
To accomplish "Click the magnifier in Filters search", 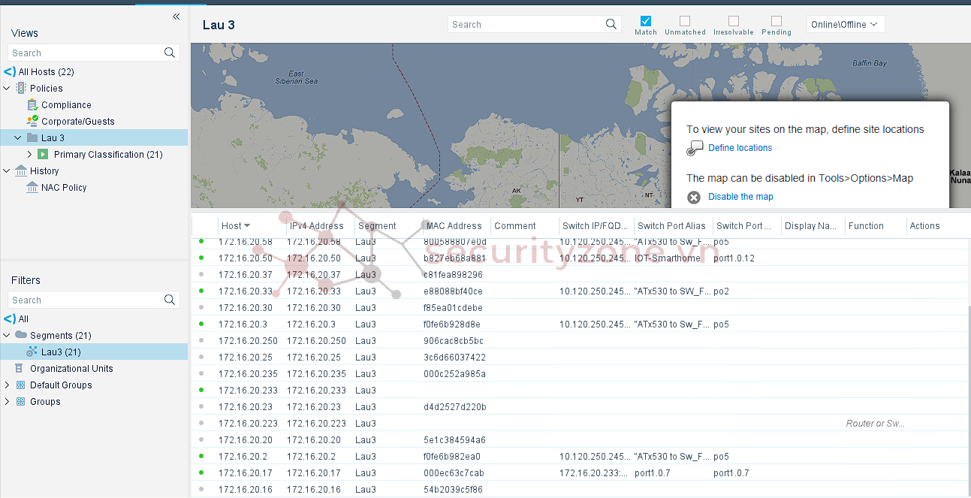I will click(170, 300).
